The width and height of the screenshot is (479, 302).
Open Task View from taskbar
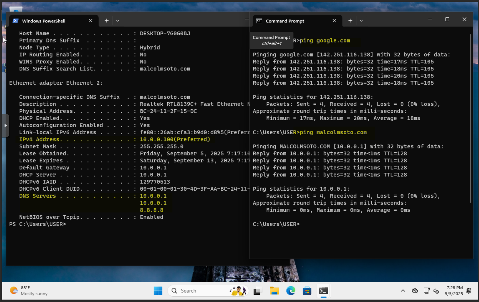(258, 291)
